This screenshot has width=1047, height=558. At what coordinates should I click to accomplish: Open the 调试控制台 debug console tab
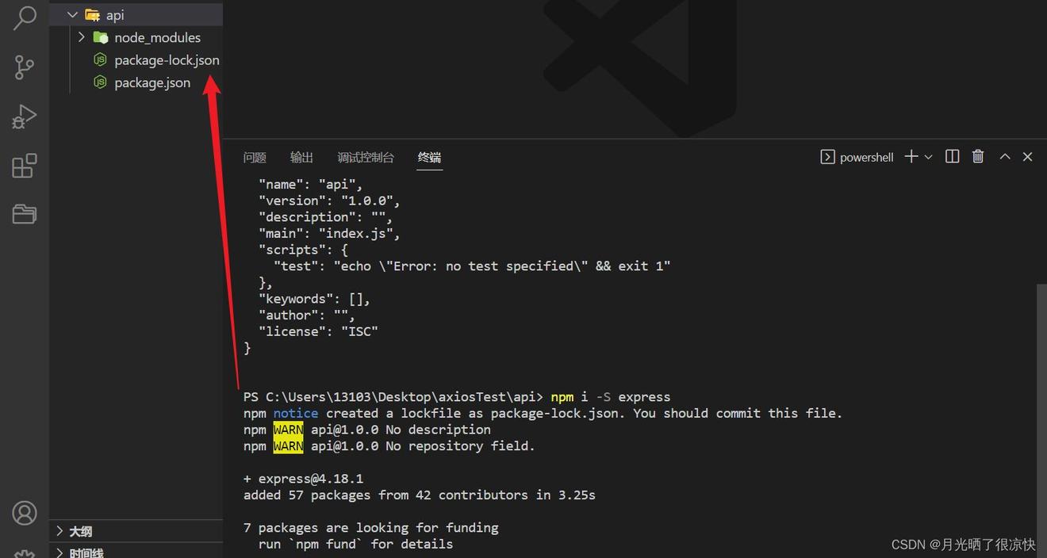pos(365,157)
